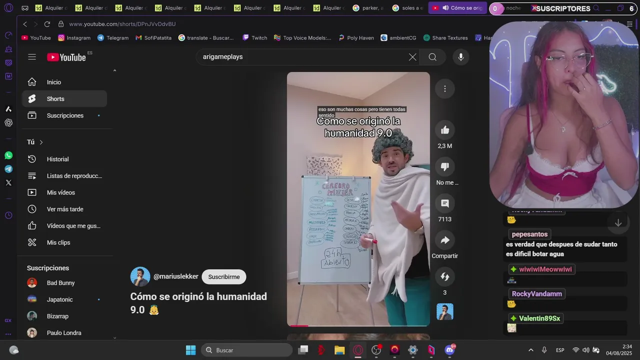Open WhatsApp in the Opera sidebar
Screen dimensions: 640x360
pyautogui.click(x=8, y=155)
